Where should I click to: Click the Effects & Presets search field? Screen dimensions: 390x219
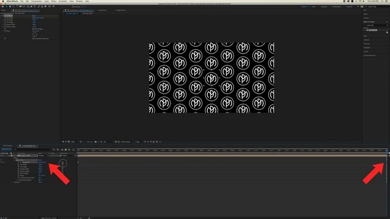click(x=375, y=25)
